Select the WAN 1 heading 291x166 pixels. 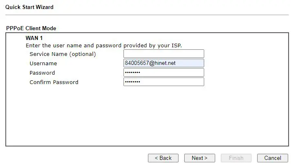coord(34,38)
